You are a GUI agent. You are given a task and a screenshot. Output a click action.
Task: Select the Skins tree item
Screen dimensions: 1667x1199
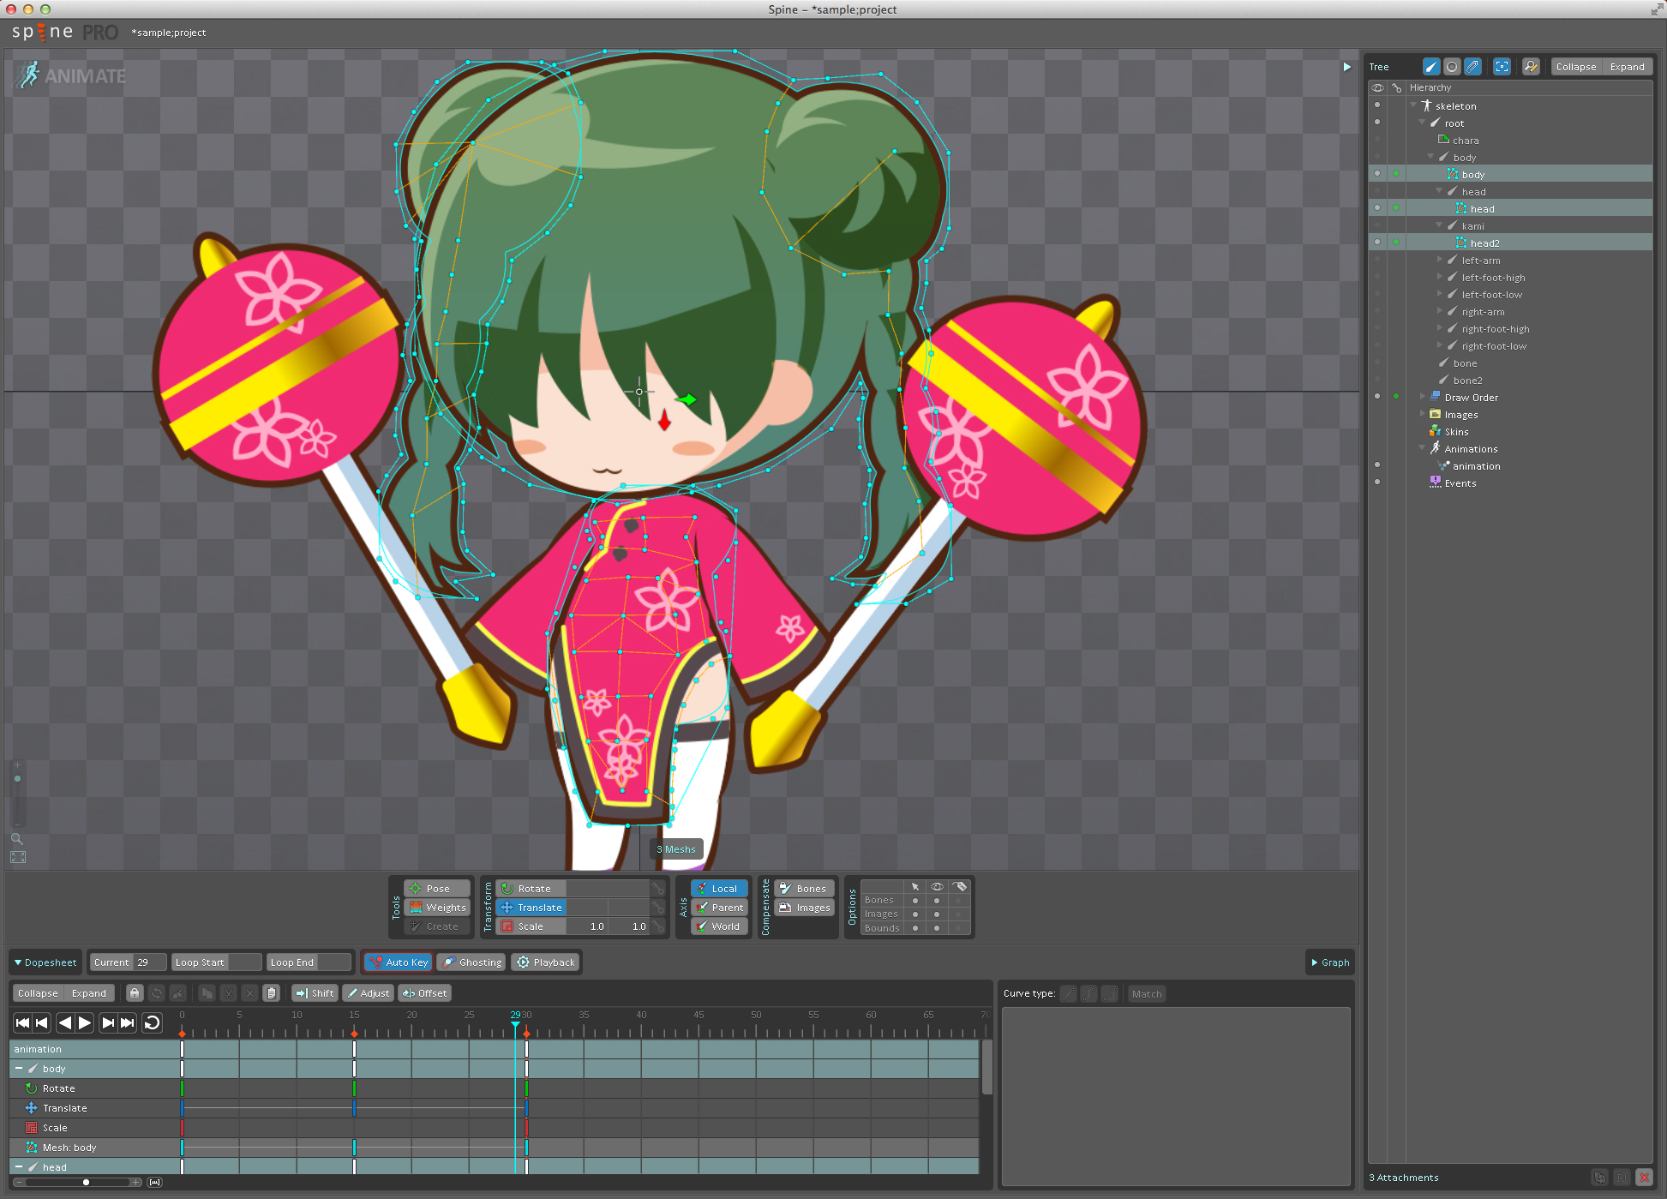click(1456, 432)
